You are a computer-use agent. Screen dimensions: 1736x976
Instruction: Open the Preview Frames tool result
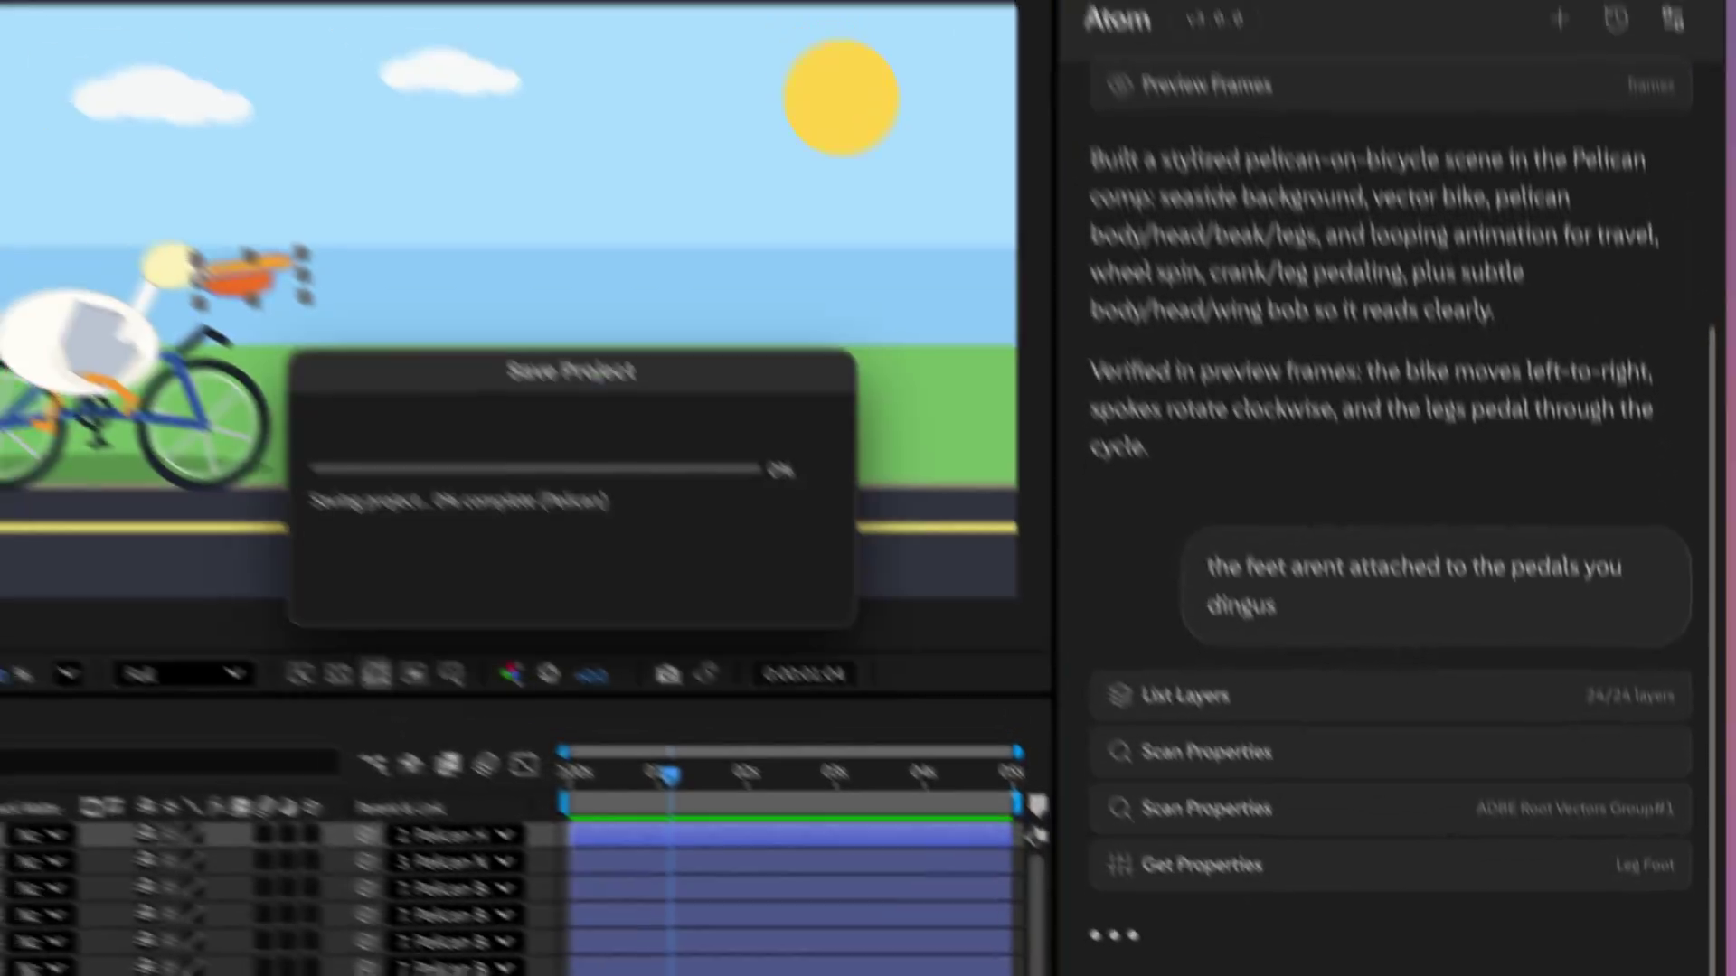(1391, 85)
